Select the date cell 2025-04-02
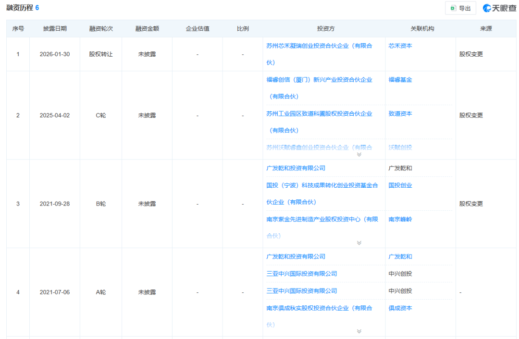This screenshot has height=339, width=519. 55,115
